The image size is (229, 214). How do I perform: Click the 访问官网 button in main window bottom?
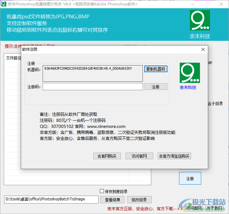[194, 208]
